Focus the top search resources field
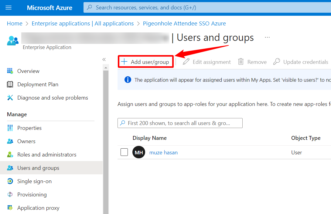 [x=207, y=7]
